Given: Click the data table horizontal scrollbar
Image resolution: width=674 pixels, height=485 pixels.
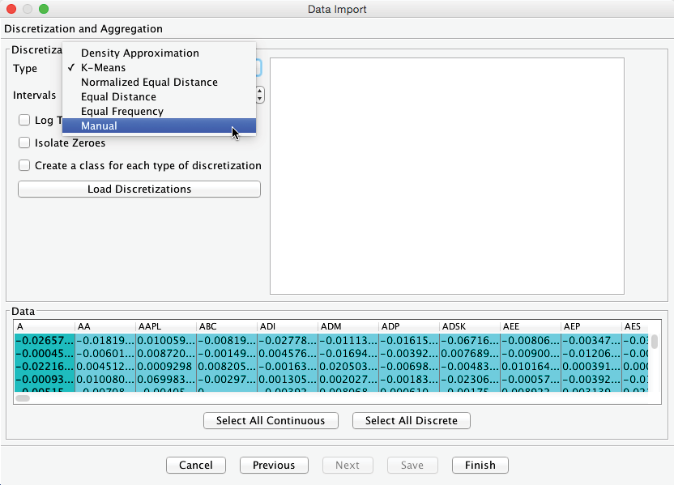Looking at the screenshot, I should tap(23, 398).
